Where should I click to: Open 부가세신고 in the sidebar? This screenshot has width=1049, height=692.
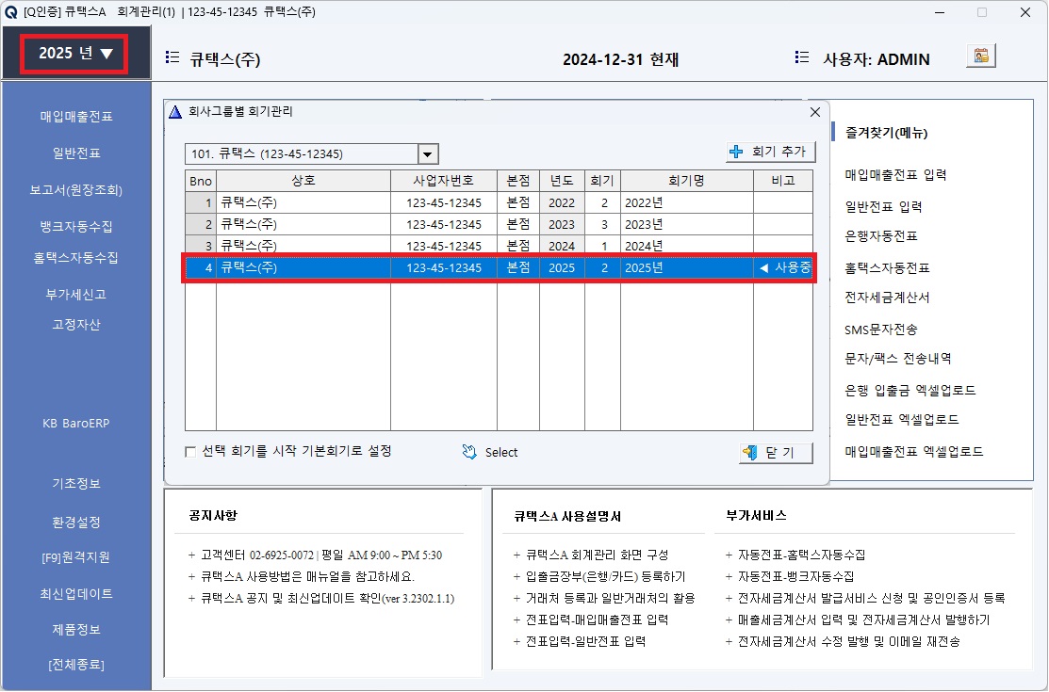76,294
